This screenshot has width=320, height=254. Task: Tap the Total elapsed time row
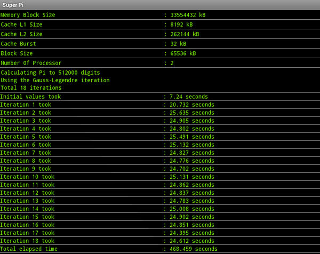(x=160, y=249)
